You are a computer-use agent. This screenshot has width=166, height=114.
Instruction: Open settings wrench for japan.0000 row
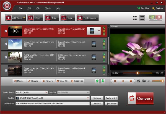point(104,28)
